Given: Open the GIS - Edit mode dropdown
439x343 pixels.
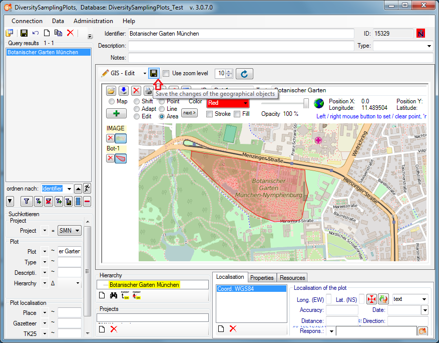Looking at the screenshot, I should coord(144,73).
